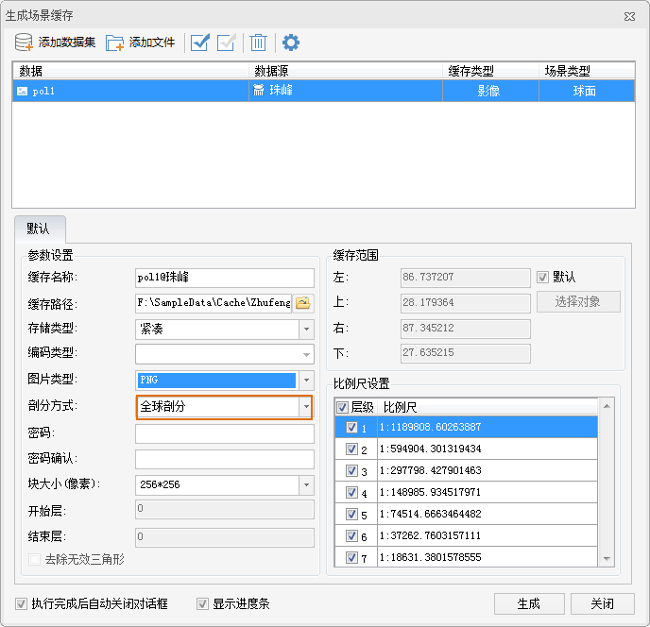The image size is (650, 627).
Task: Uncheck scale level 6 checkbox
Action: (x=351, y=535)
